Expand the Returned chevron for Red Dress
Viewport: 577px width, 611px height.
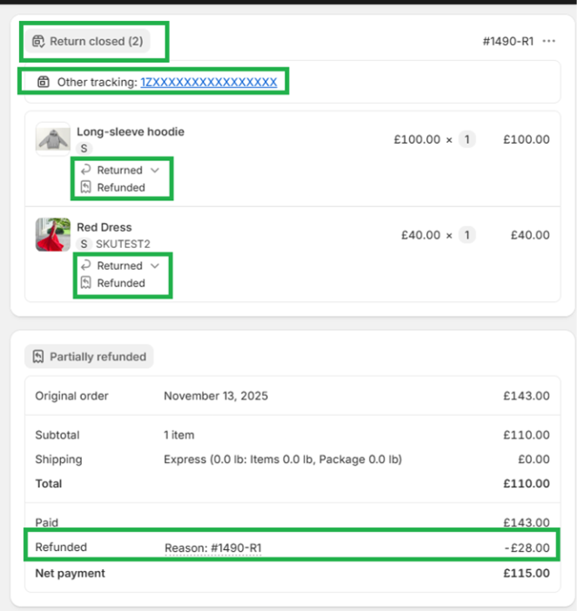(155, 266)
